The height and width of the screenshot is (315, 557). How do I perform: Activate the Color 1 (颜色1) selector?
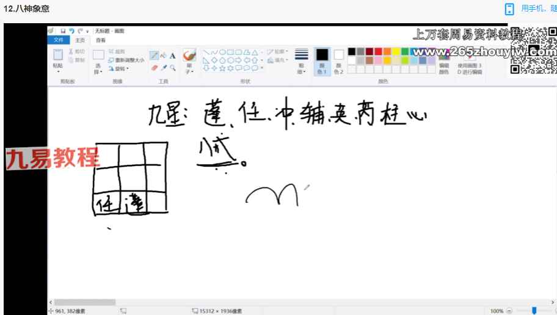tap(322, 61)
